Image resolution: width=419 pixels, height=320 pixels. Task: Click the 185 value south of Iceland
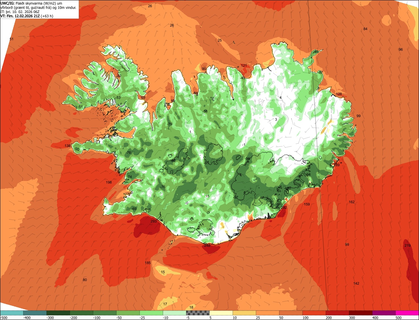pyautogui.click(x=148, y=263)
